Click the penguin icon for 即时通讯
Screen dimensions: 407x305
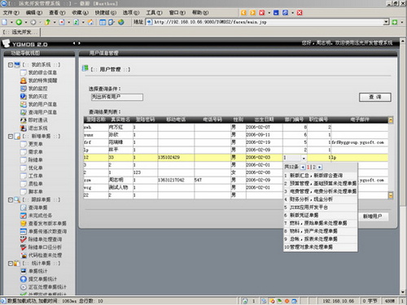point(24,120)
